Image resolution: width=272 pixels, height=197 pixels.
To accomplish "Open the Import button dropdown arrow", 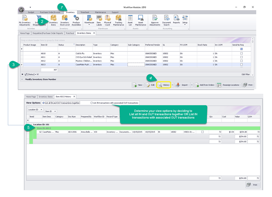I will tap(192, 85).
